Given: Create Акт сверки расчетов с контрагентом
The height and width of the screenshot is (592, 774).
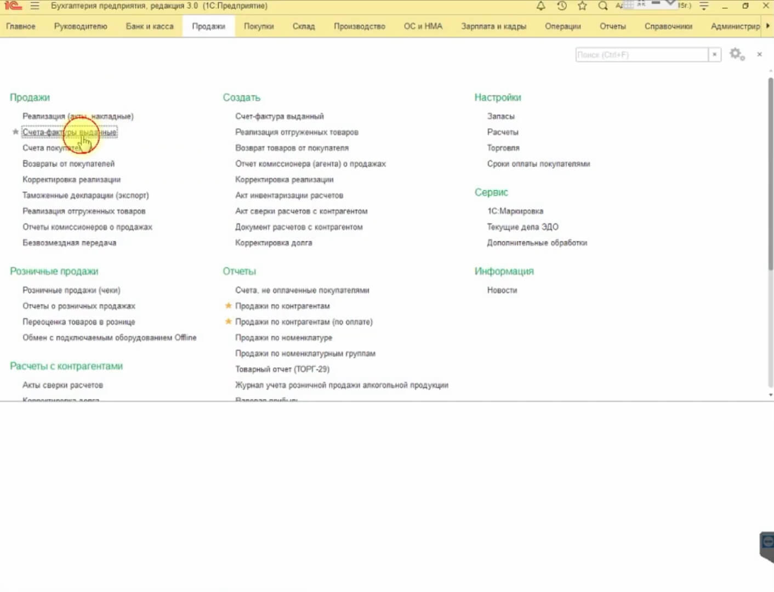Looking at the screenshot, I should [301, 211].
